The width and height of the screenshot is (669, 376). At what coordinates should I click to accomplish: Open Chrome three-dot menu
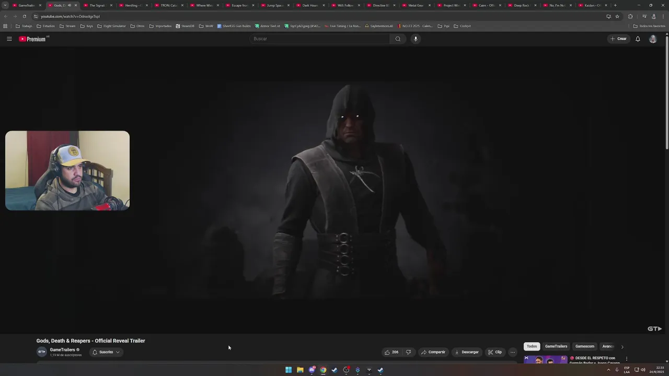(x=664, y=16)
